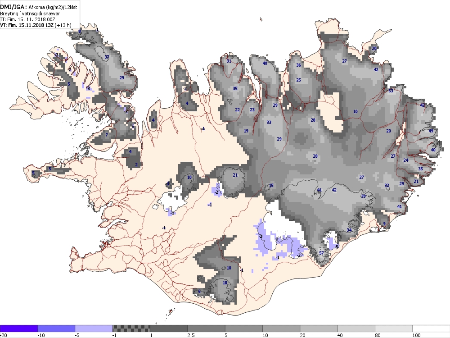Click the very pale 80 to 100 legend swatch

click(394, 328)
